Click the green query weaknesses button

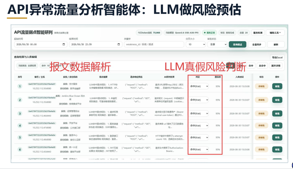pyautogui.click(x=237, y=44)
